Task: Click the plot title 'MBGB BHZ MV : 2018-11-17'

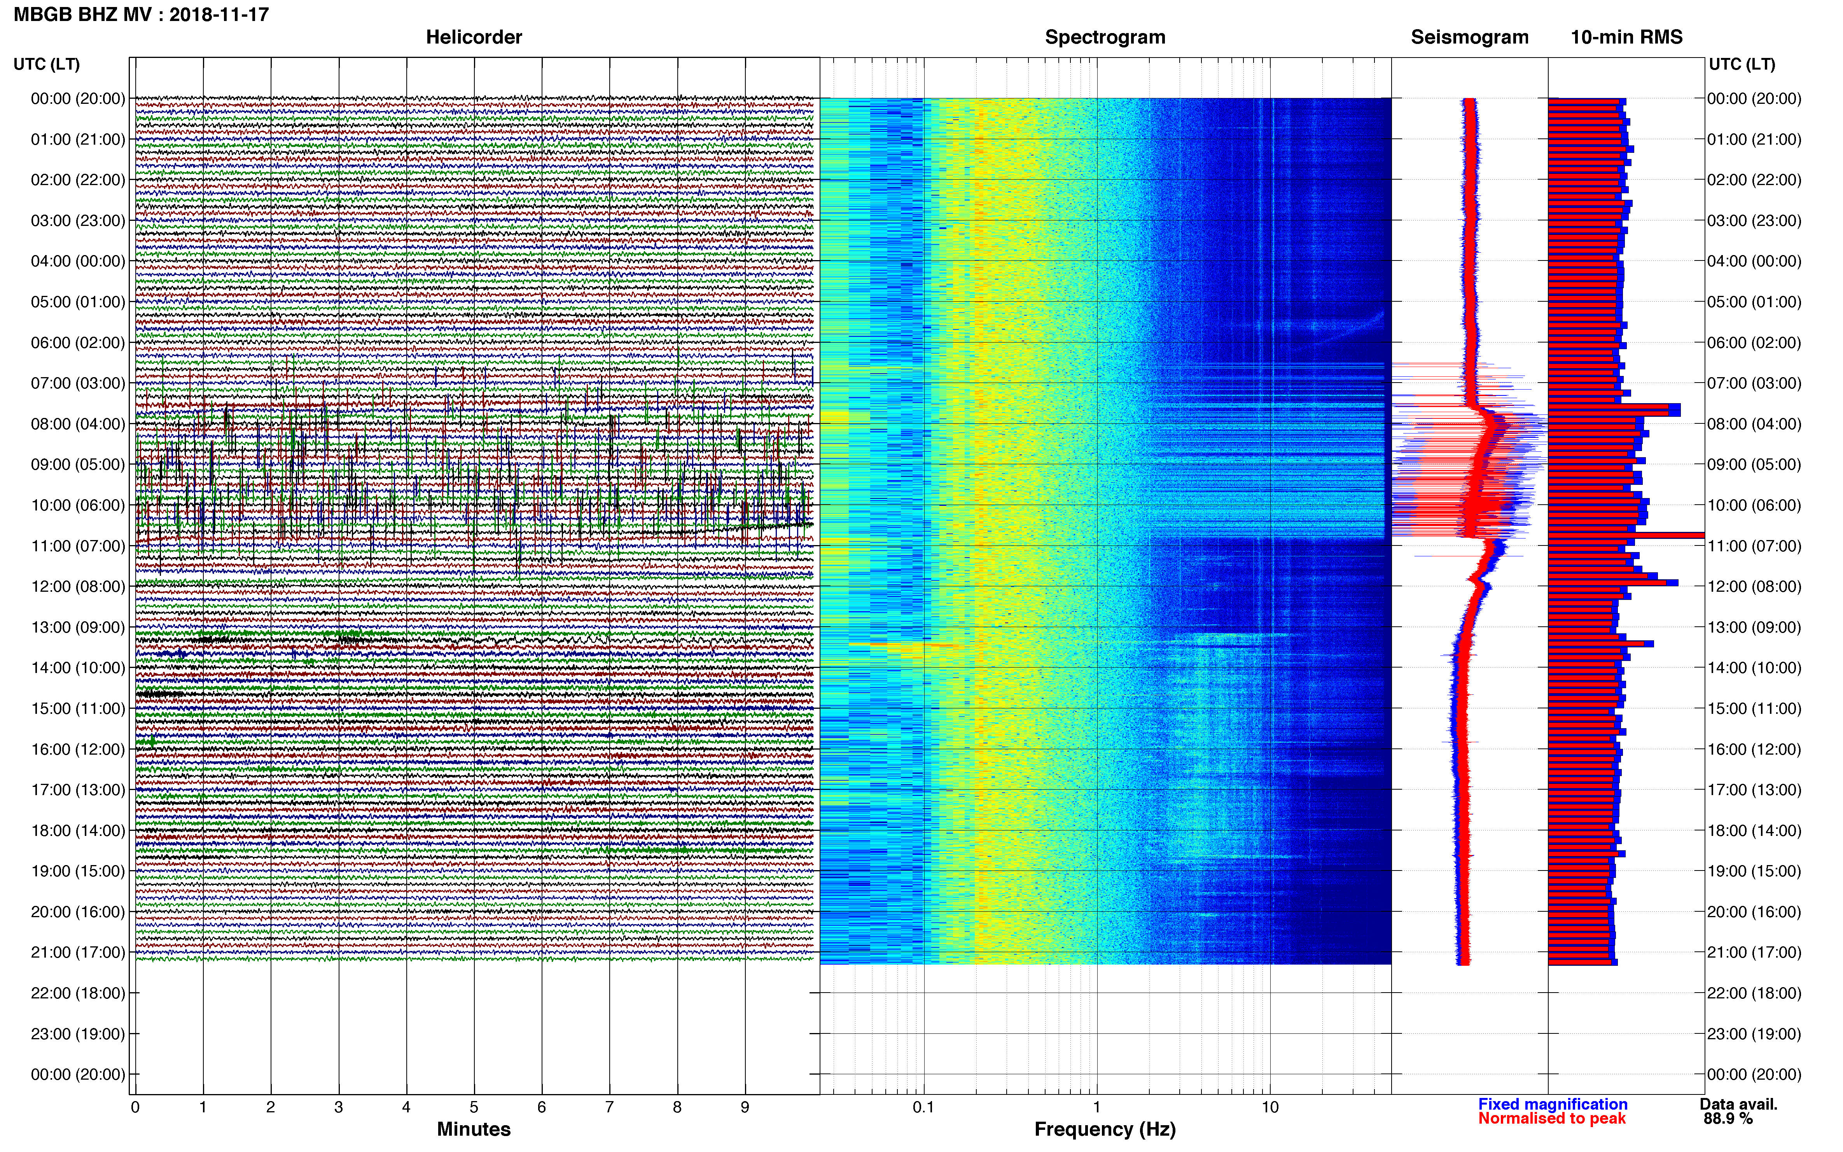Action: pyautogui.click(x=141, y=14)
